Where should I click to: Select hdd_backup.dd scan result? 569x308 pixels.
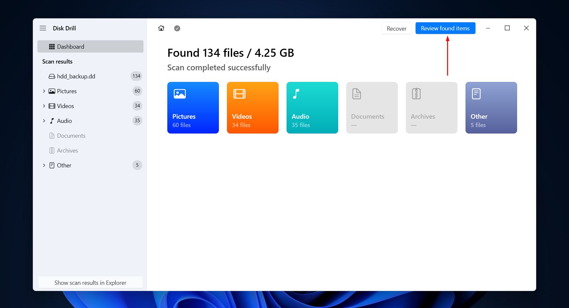76,76
